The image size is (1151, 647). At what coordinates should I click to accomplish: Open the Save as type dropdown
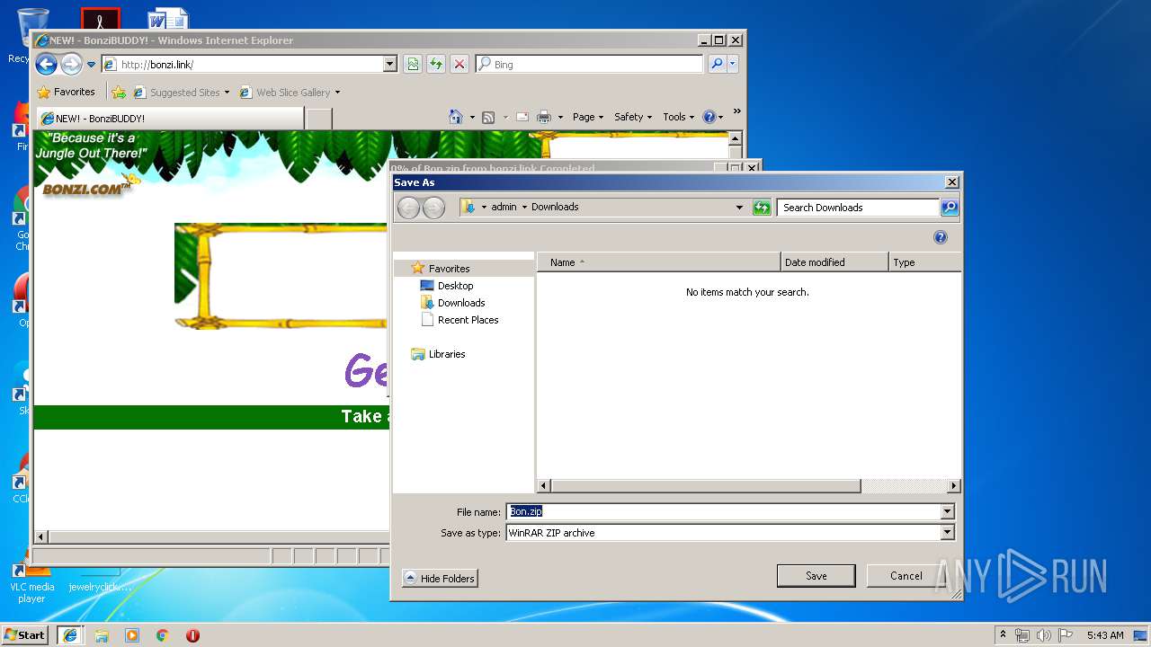947,533
